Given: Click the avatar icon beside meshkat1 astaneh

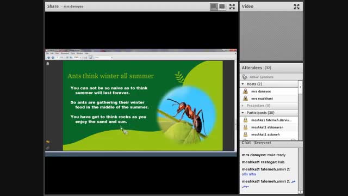Looking at the screenshot, I should coord(245,134).
